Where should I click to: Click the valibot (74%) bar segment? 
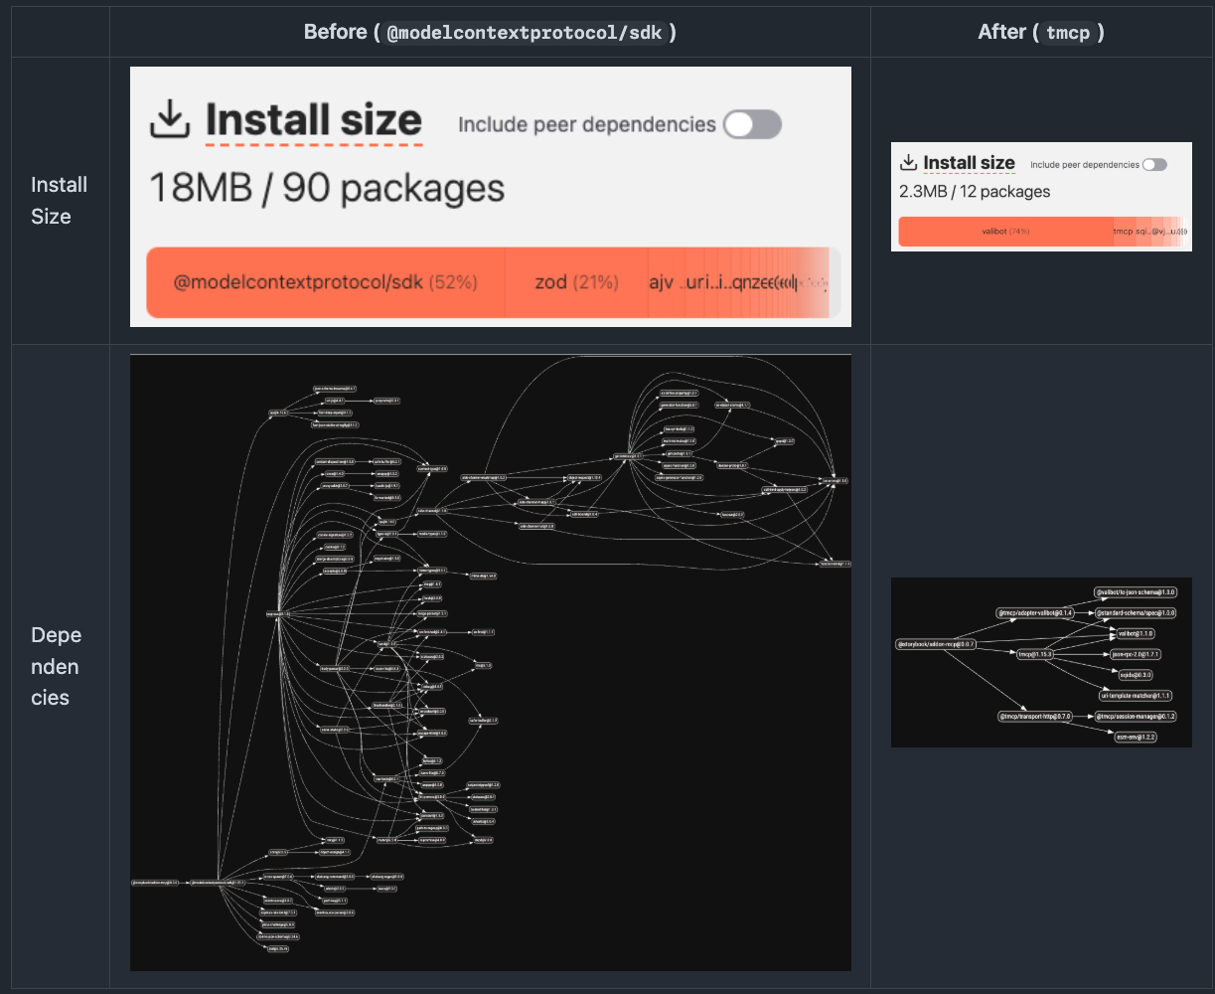tap(1004, 232)
